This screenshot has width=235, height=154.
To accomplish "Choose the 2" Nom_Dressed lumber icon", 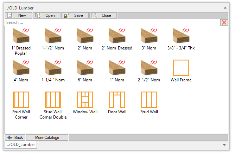I will [x=117, y=36].
